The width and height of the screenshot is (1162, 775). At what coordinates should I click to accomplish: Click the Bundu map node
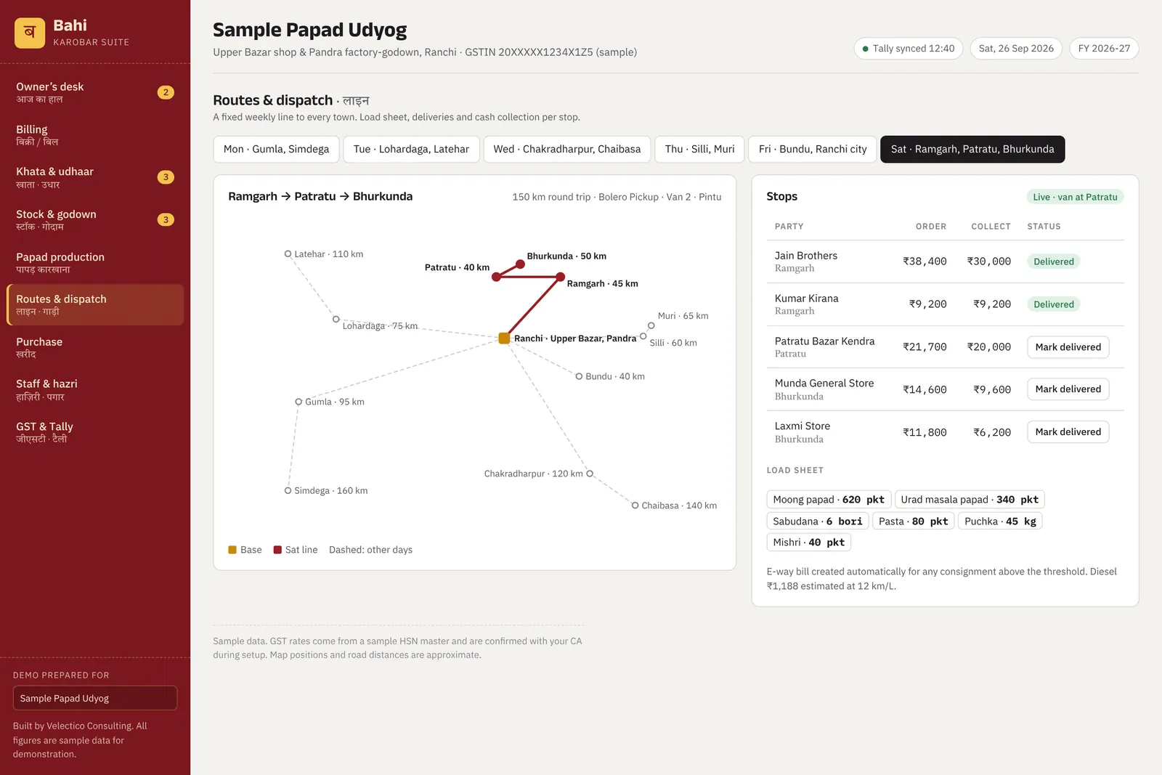tap(579, 376)
